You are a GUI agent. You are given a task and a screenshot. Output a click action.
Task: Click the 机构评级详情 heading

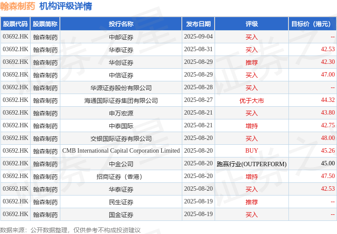click(x=66, y=6)
